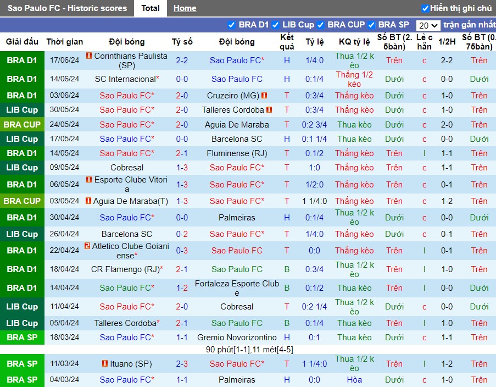
Task: Click the BRA CUP label on 24/05/24
Action: point(22,125)
